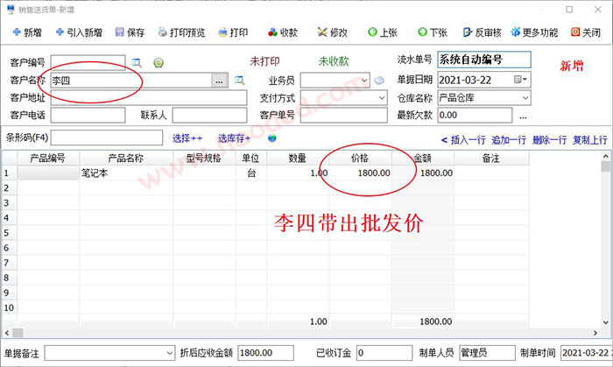Select the 笔记本 product name cell

coord(126,173)
